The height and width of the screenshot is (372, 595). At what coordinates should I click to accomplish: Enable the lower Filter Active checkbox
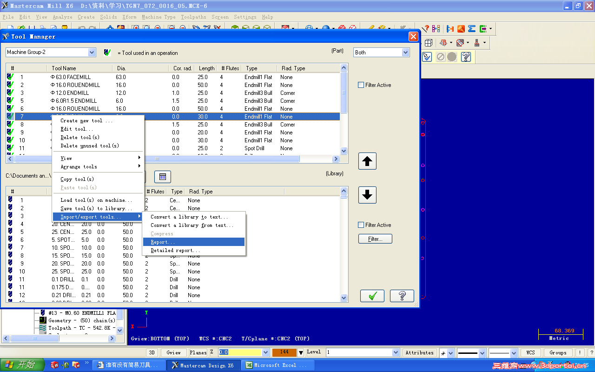361,225
